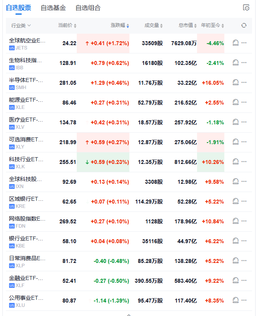Open more options for XLV row

[x=244, y=122]
